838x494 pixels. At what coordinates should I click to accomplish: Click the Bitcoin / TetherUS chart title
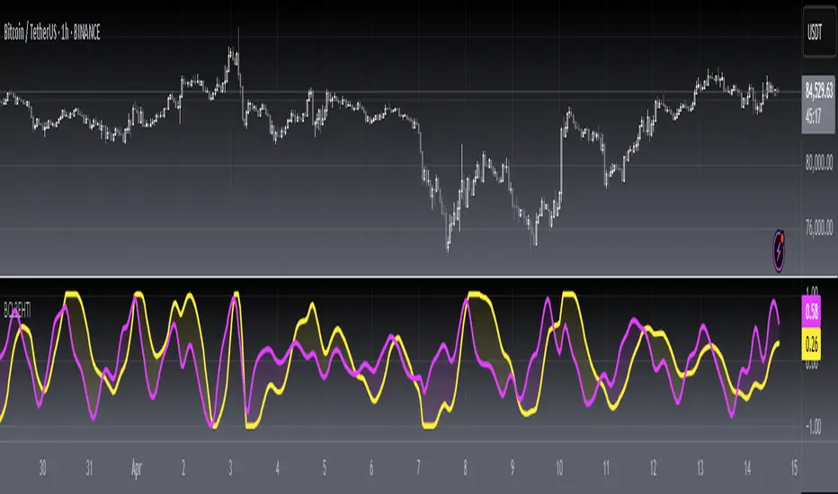point(52,33)
